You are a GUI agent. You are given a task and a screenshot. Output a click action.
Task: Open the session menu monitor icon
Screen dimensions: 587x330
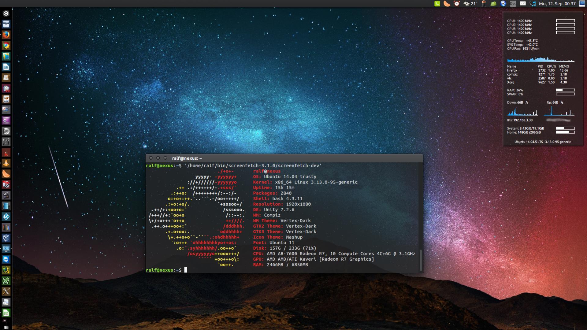pyautogui.click(x=582, y=4)
